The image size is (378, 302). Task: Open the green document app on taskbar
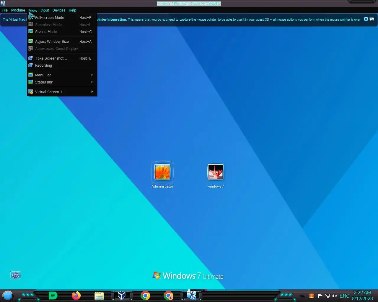(x=53, y=295)
